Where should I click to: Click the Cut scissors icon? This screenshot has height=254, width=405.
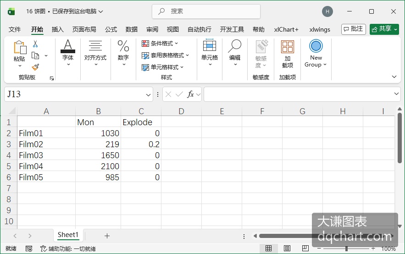(35, 44)
